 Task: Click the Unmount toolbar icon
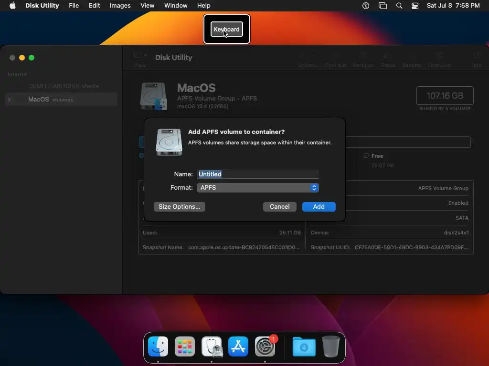pyautogui.click(x=440, y=55)
